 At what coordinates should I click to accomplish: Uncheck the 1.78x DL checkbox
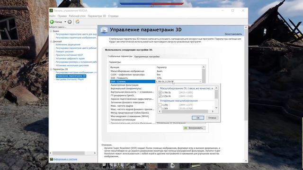(160, 93)
